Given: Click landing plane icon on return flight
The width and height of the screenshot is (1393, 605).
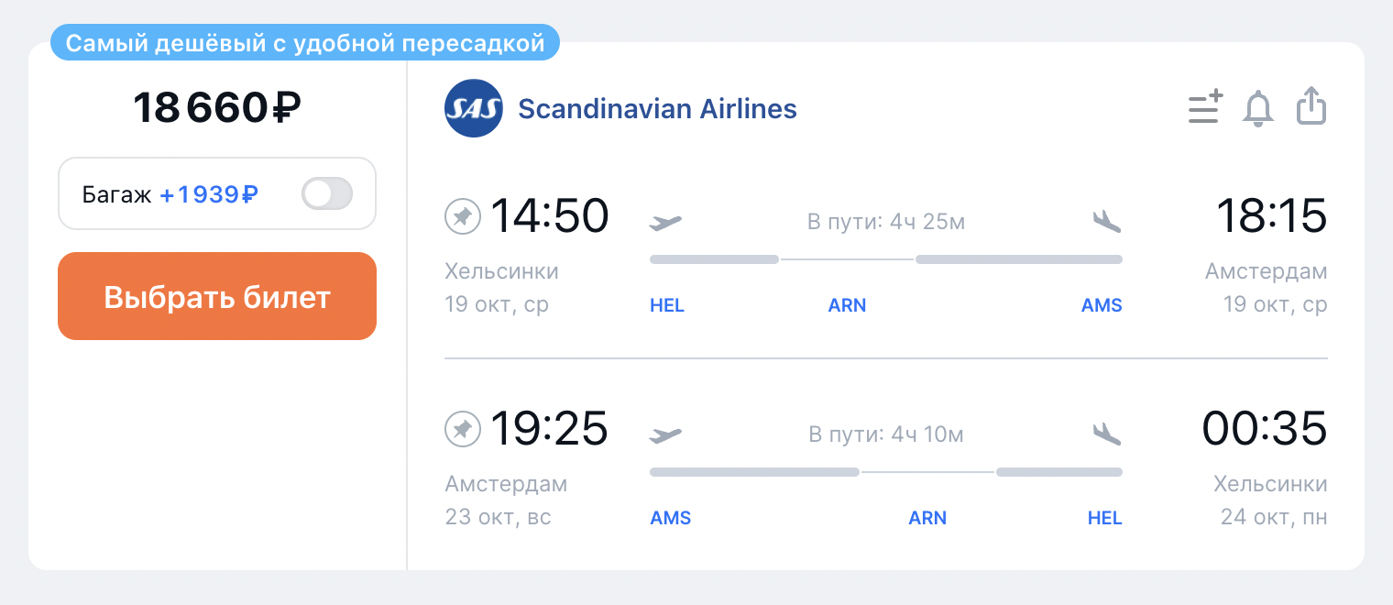Looking at the screenshot, I should 1107,433.
